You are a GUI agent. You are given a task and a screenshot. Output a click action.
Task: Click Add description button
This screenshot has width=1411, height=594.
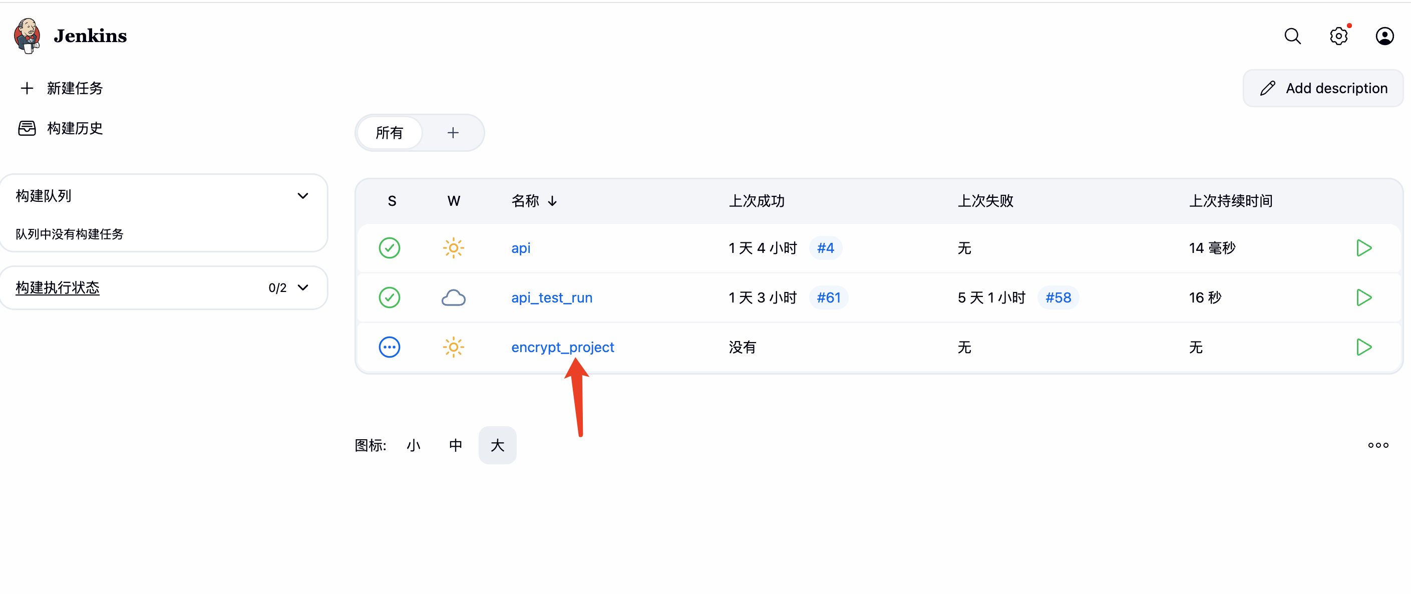[x=1323, y=88]
